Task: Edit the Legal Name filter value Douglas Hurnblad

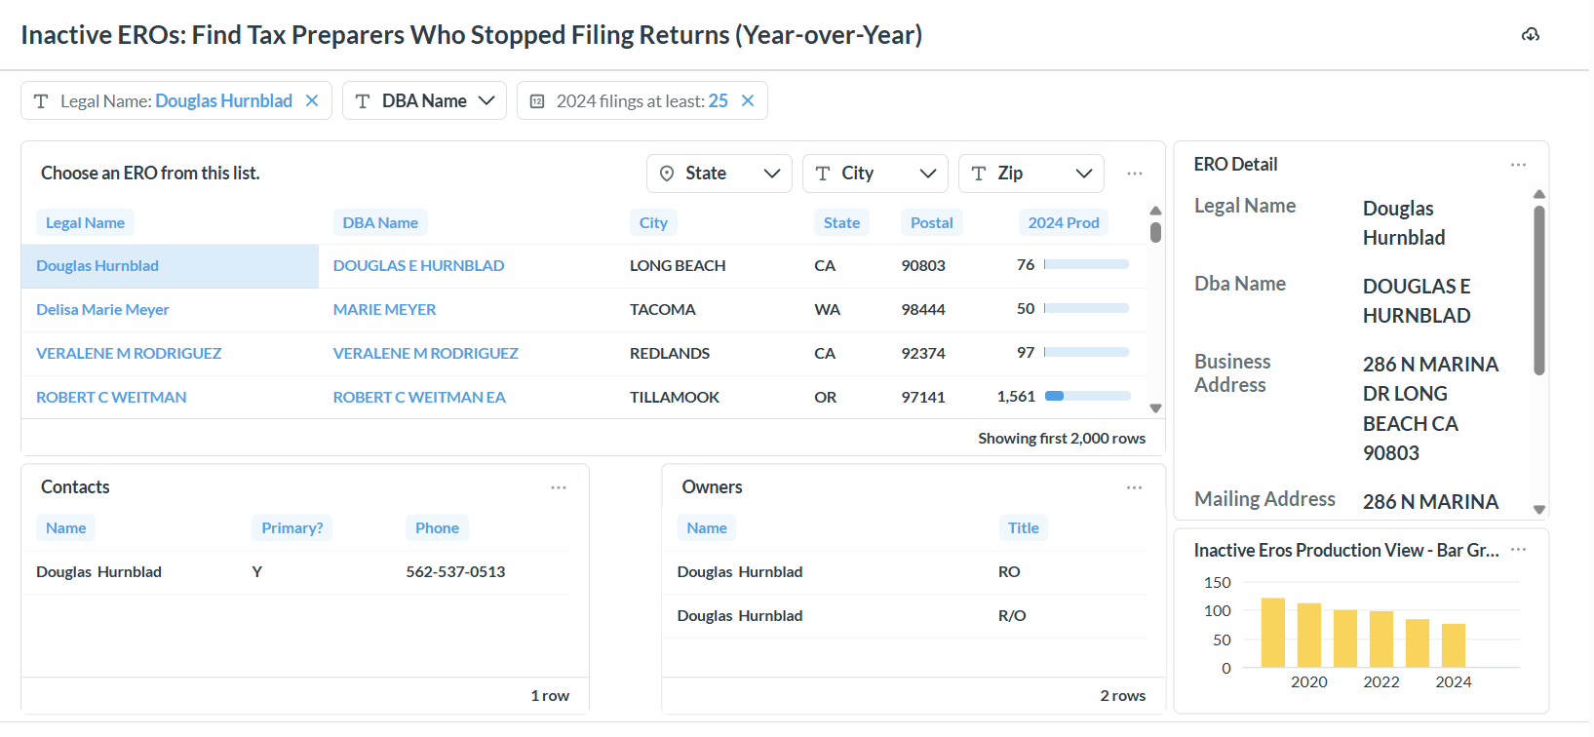Action: (224, 100)
